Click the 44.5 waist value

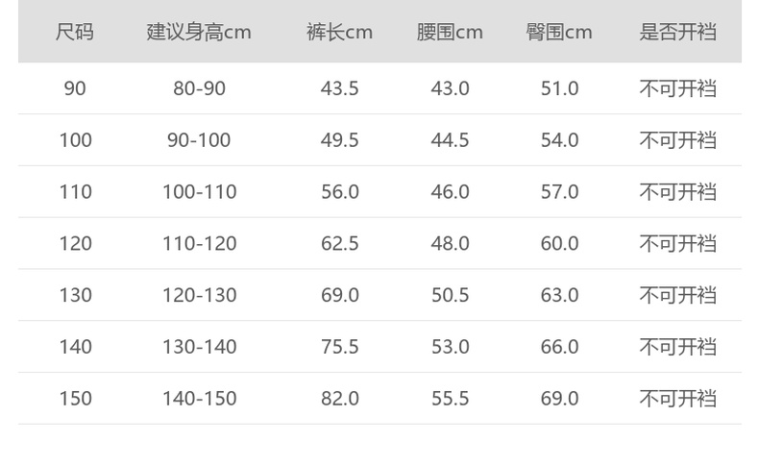pos(450,140)
